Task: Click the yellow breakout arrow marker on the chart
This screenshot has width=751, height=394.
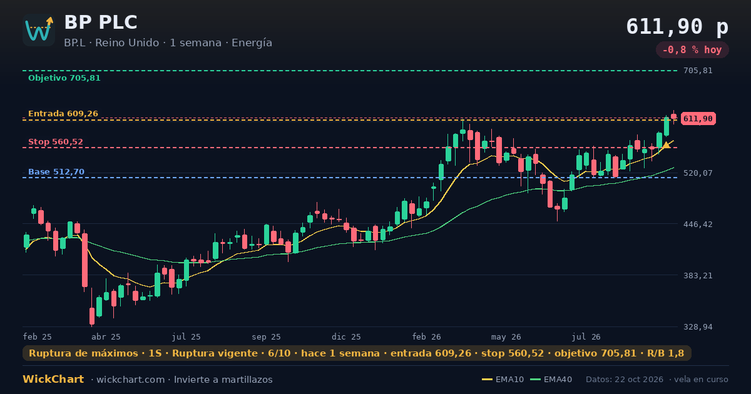Action: 667,145
